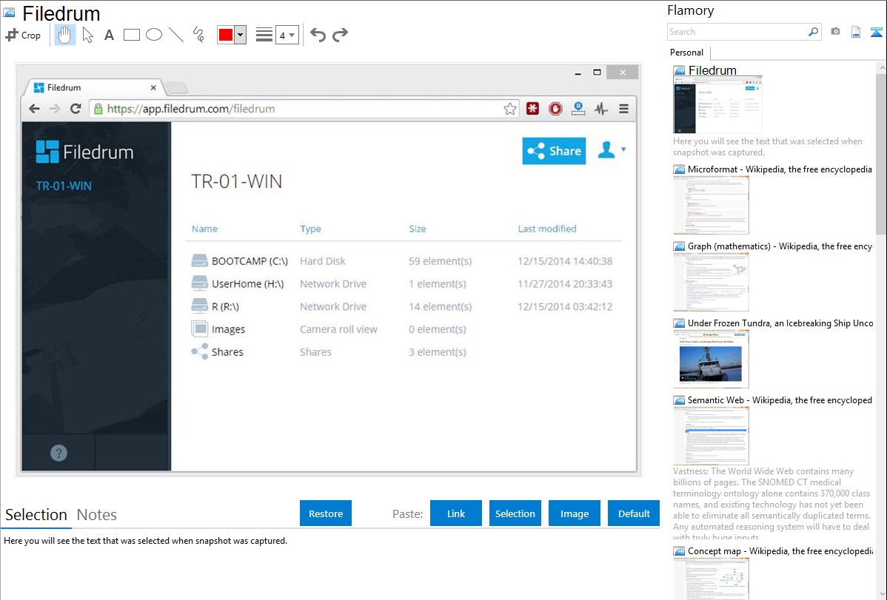Sort by the Last modified column header
The width and height of the screenshot is (887, 600).
[547, 229]
